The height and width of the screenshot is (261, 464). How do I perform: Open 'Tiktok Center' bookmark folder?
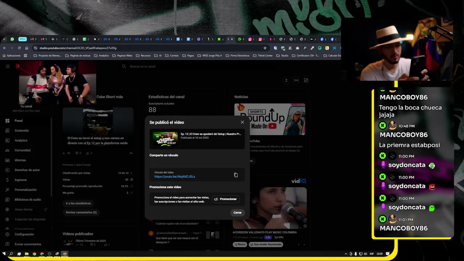point(262,55)
